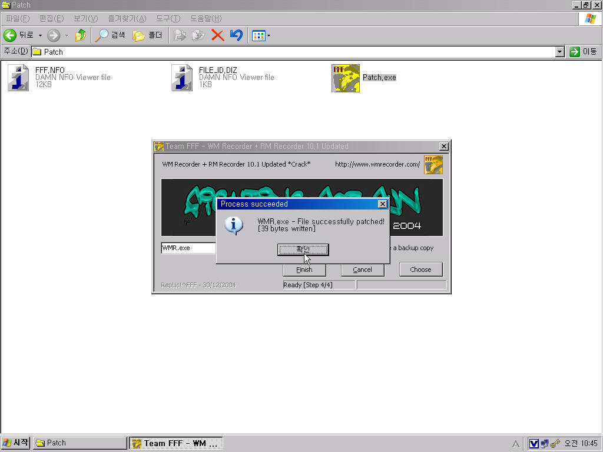The width and height of the screenshot is (603, 452).
Task: Confirm the Process succeeded dialog with 확인
Action: (x=303, y=250)
